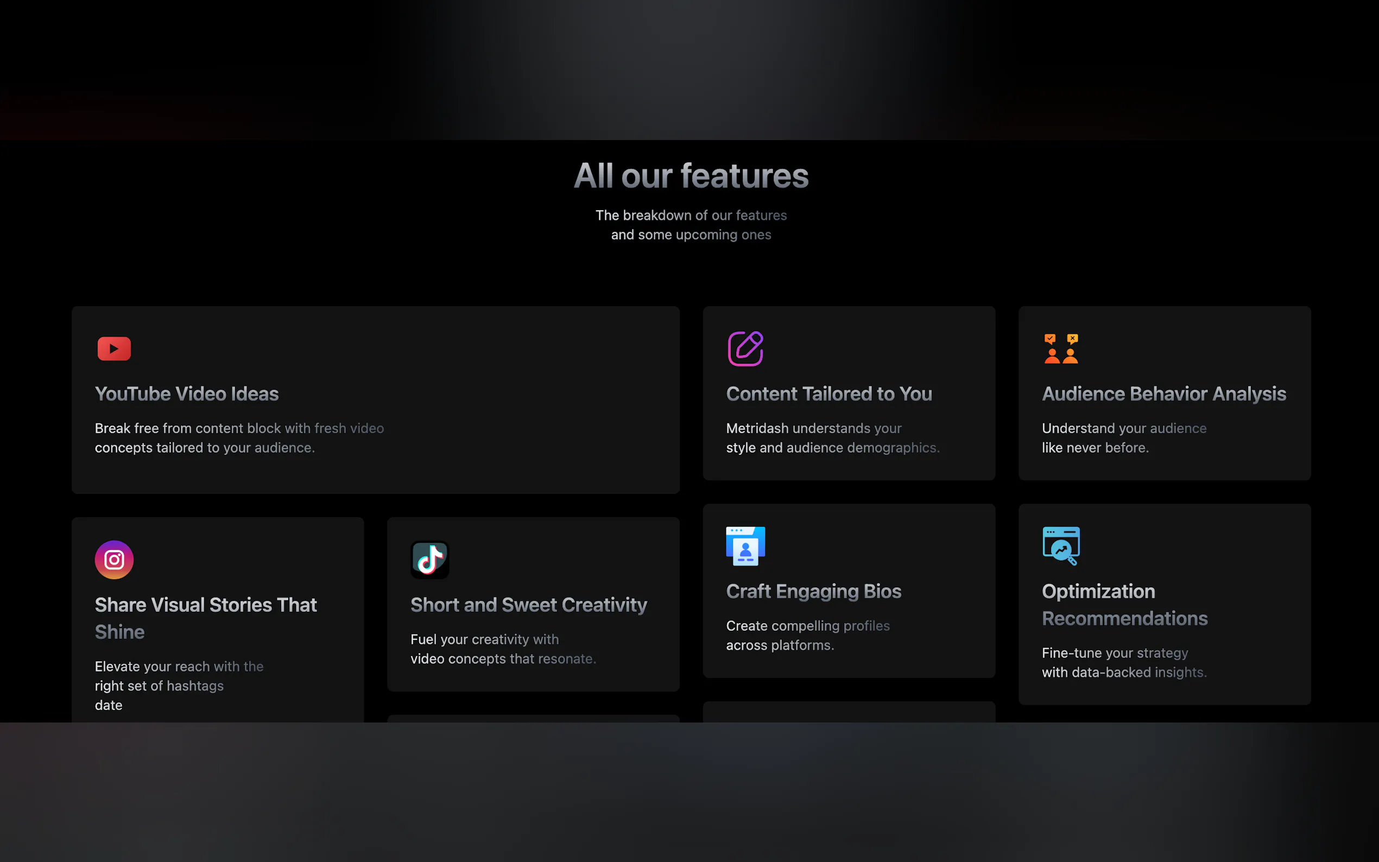The image size is (1379, 862).
Task: Click the optimization chart magnifier icon
Action: (1061, 546)
